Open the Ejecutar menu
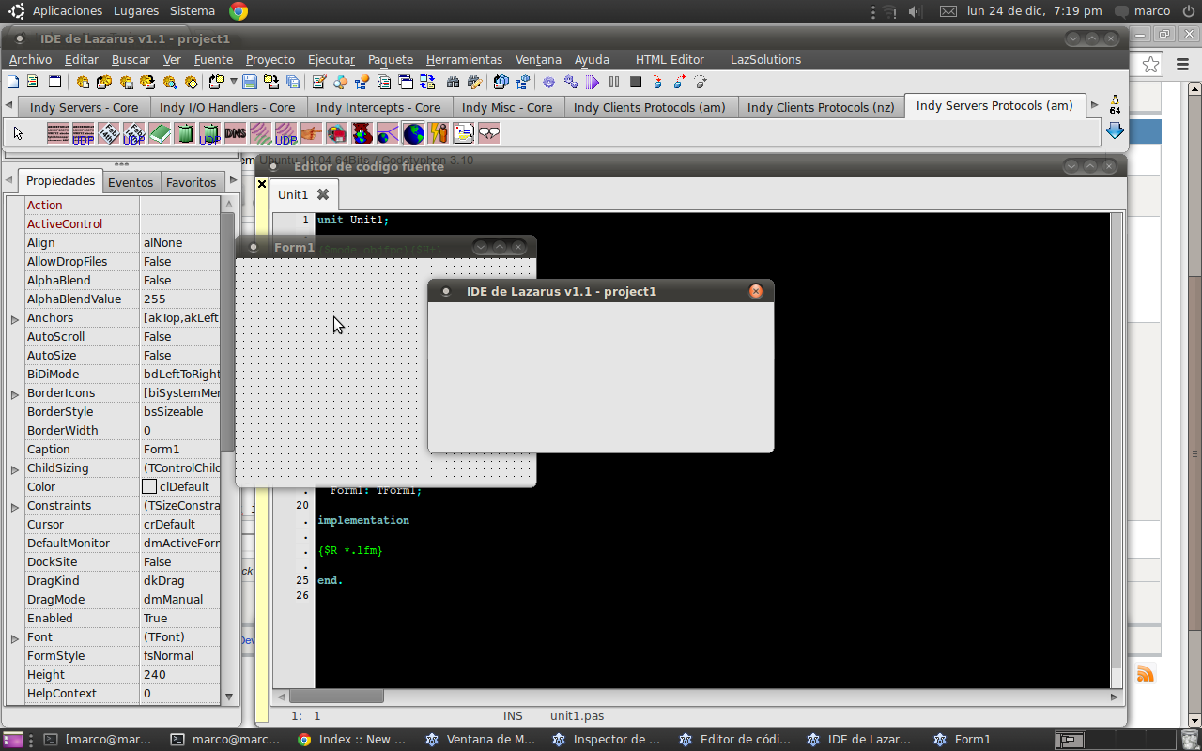This screenshot has width=1202, height=751. 331,59
